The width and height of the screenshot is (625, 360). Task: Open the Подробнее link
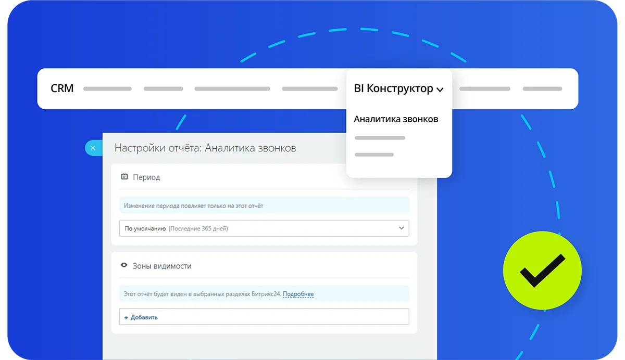pos(299,293)
